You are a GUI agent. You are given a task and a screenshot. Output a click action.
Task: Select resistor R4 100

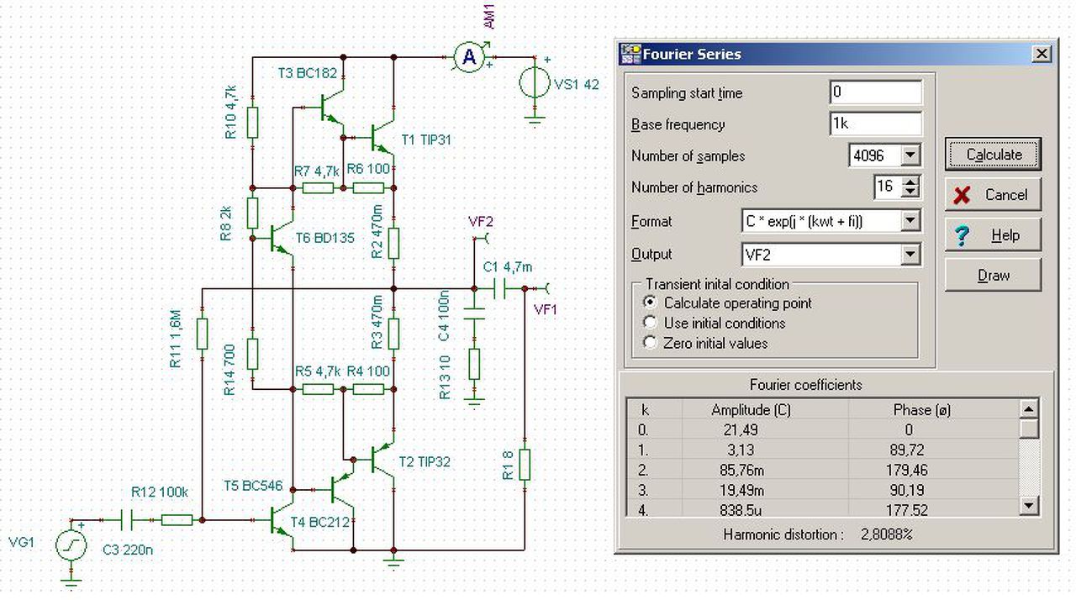point(369,389)
